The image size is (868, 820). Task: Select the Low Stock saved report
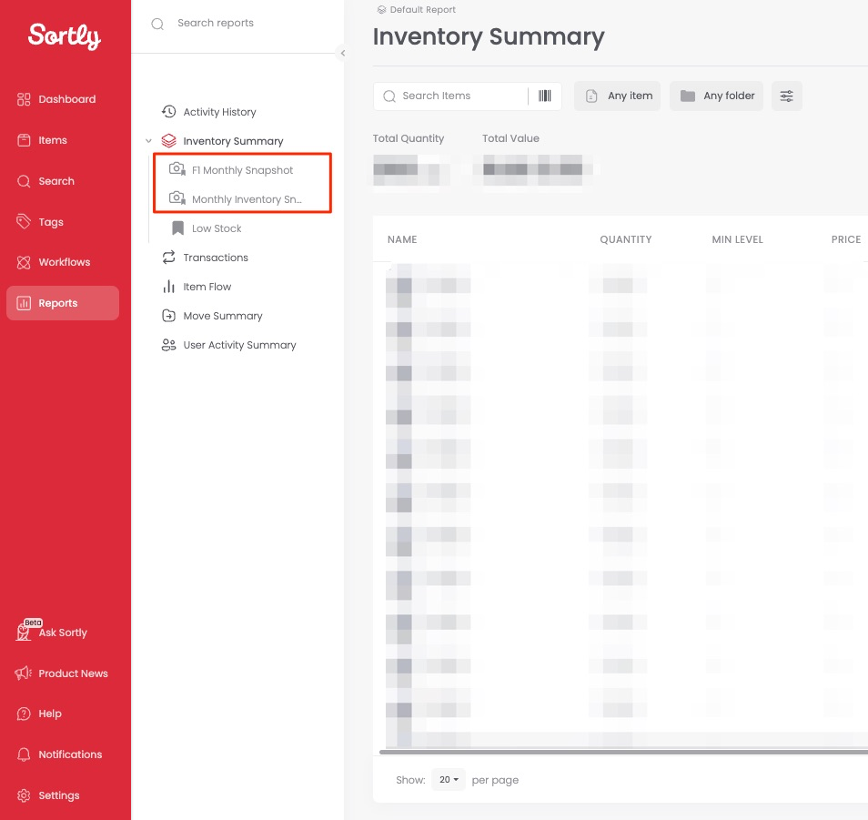(217, 228)
